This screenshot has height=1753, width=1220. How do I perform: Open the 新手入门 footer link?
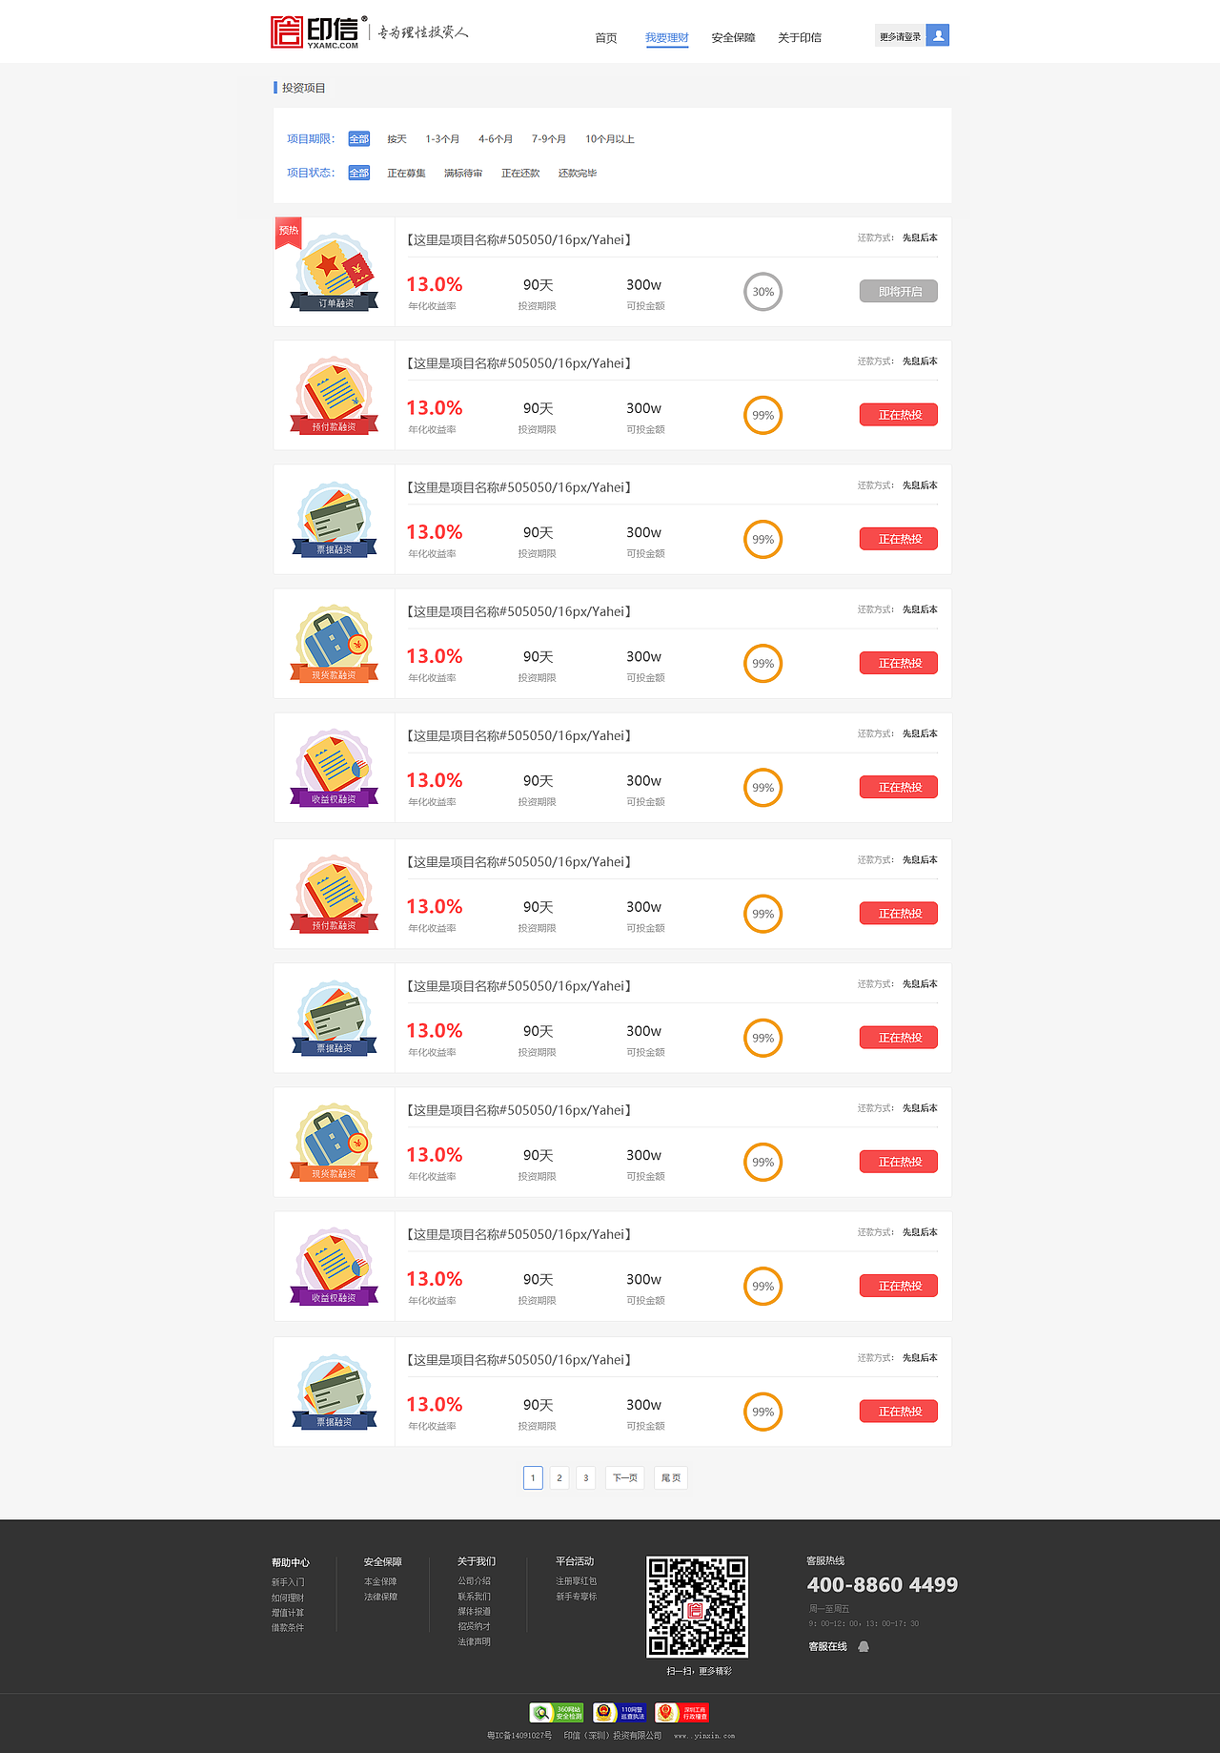tap(288, 1582)
